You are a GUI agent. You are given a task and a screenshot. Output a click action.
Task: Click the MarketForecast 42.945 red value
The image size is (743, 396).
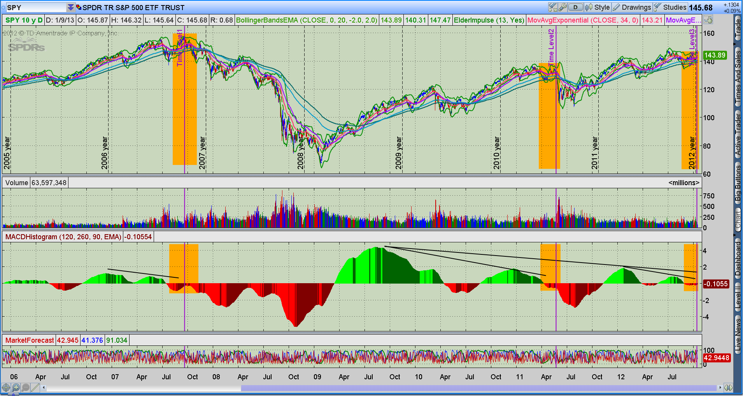click(x=68, y=340)
